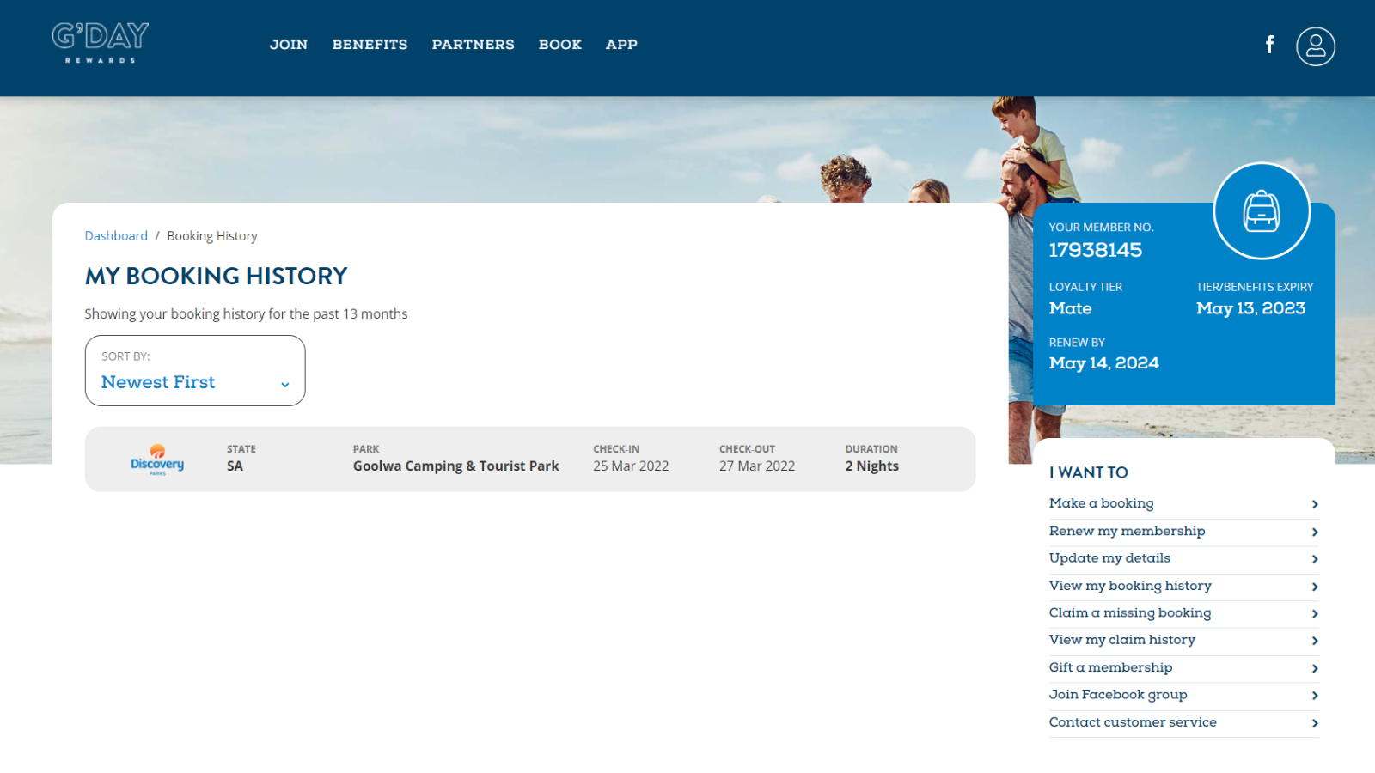This screenshot has width=1375, height=773.
Task: Select the Gift a membership link
Action: point(1110,667)
